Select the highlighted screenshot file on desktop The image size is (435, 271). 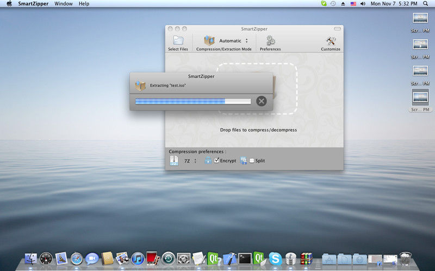(x=420, y=100)
